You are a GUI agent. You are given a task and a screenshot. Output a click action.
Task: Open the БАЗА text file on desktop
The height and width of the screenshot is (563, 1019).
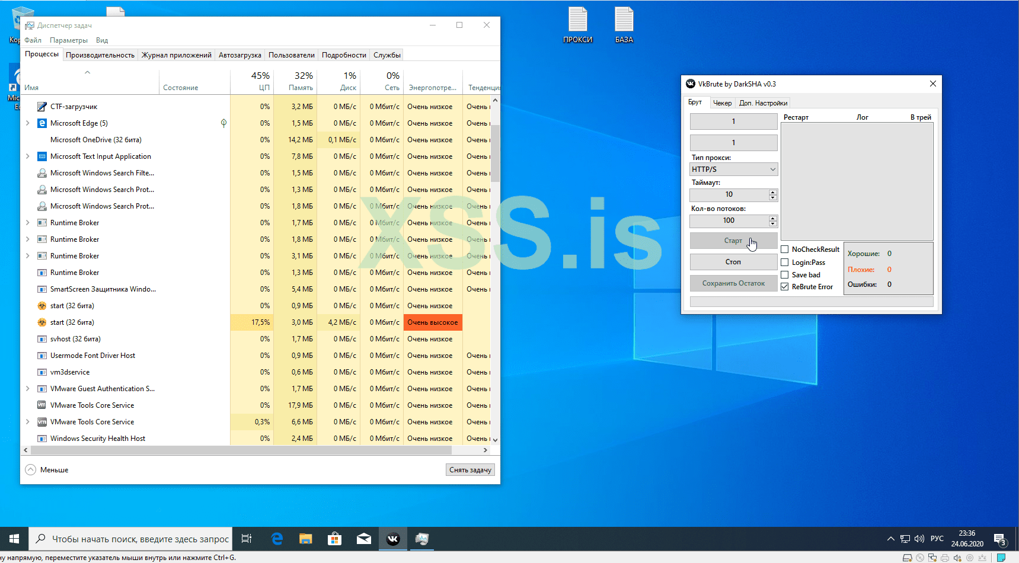(x=624, y=21)
